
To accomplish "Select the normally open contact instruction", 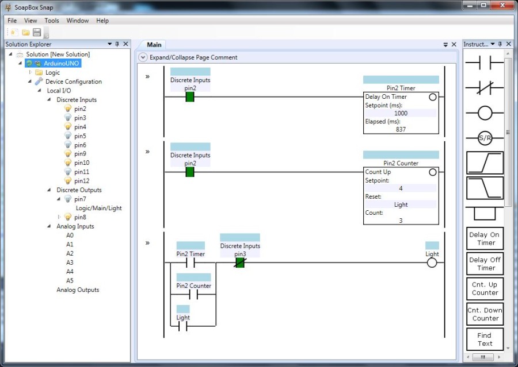I will (484, 62).
